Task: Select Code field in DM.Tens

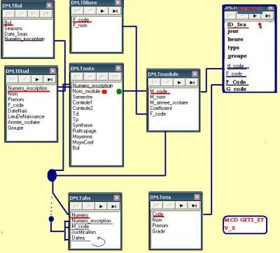Action: pyautogui.click(x=157, y=214)
